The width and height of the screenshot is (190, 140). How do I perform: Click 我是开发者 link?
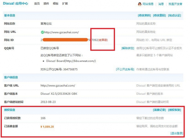[175, 4]
